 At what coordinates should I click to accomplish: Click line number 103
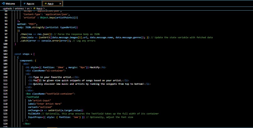coord(5,54)
